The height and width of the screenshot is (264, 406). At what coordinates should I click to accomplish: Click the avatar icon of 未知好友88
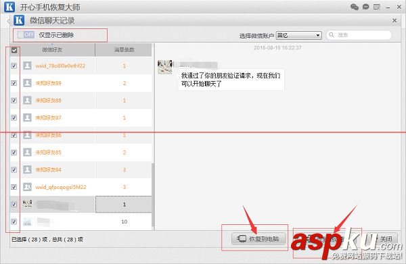[x=27, y=100]
